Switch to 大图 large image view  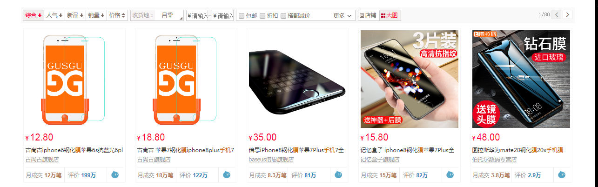click(x=390, y=15)
